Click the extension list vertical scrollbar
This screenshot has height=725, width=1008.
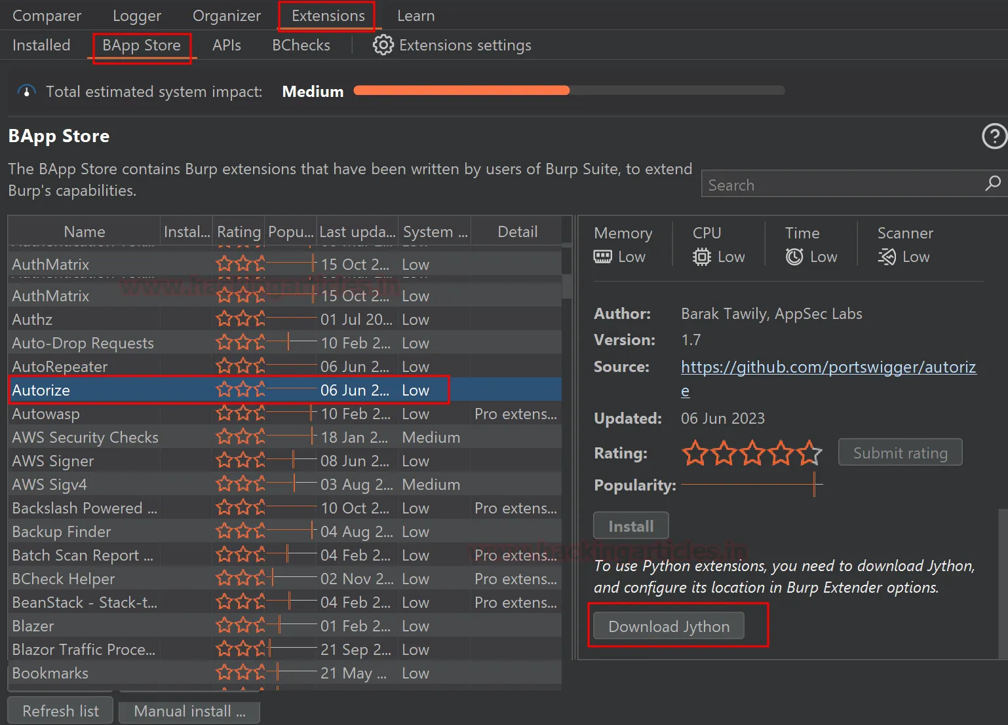click(567, 287)
